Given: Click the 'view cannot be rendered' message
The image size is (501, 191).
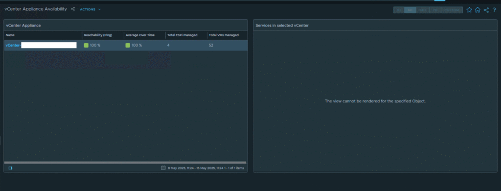Looking at the screenshot, I should coord(375,101).
